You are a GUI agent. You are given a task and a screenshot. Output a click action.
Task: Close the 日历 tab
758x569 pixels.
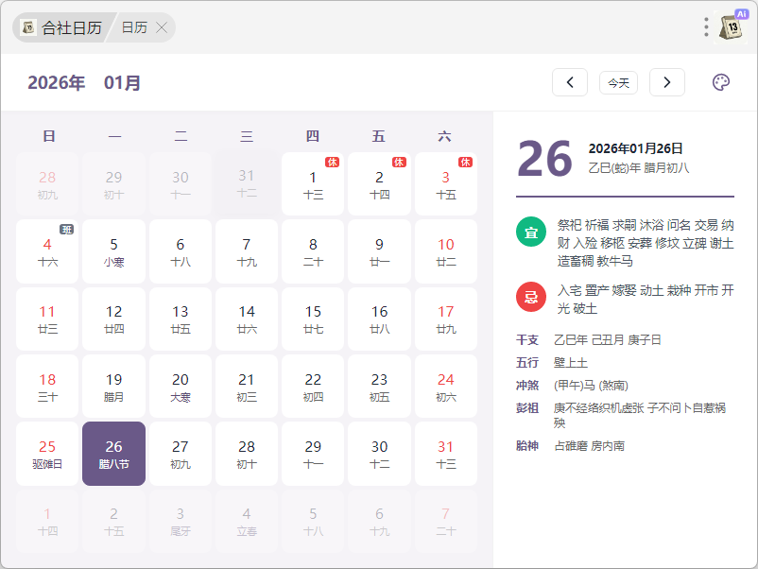pyautogui.click(x=162, y=27)
